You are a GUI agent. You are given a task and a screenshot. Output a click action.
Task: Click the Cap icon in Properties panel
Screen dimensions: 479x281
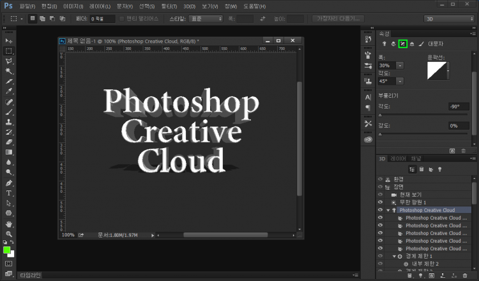(x=402, y=44)
